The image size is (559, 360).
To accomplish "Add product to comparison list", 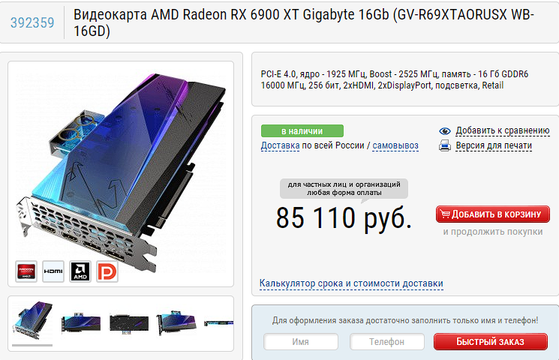I will coord(502,130).
